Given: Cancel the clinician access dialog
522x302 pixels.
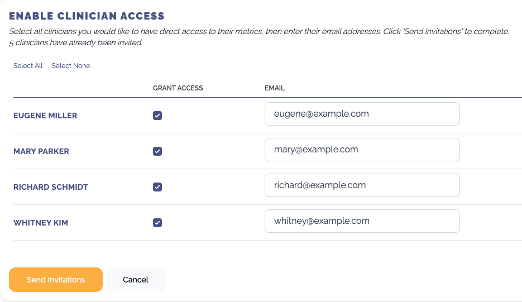Looking at the screenshot, I should (136, 280).
